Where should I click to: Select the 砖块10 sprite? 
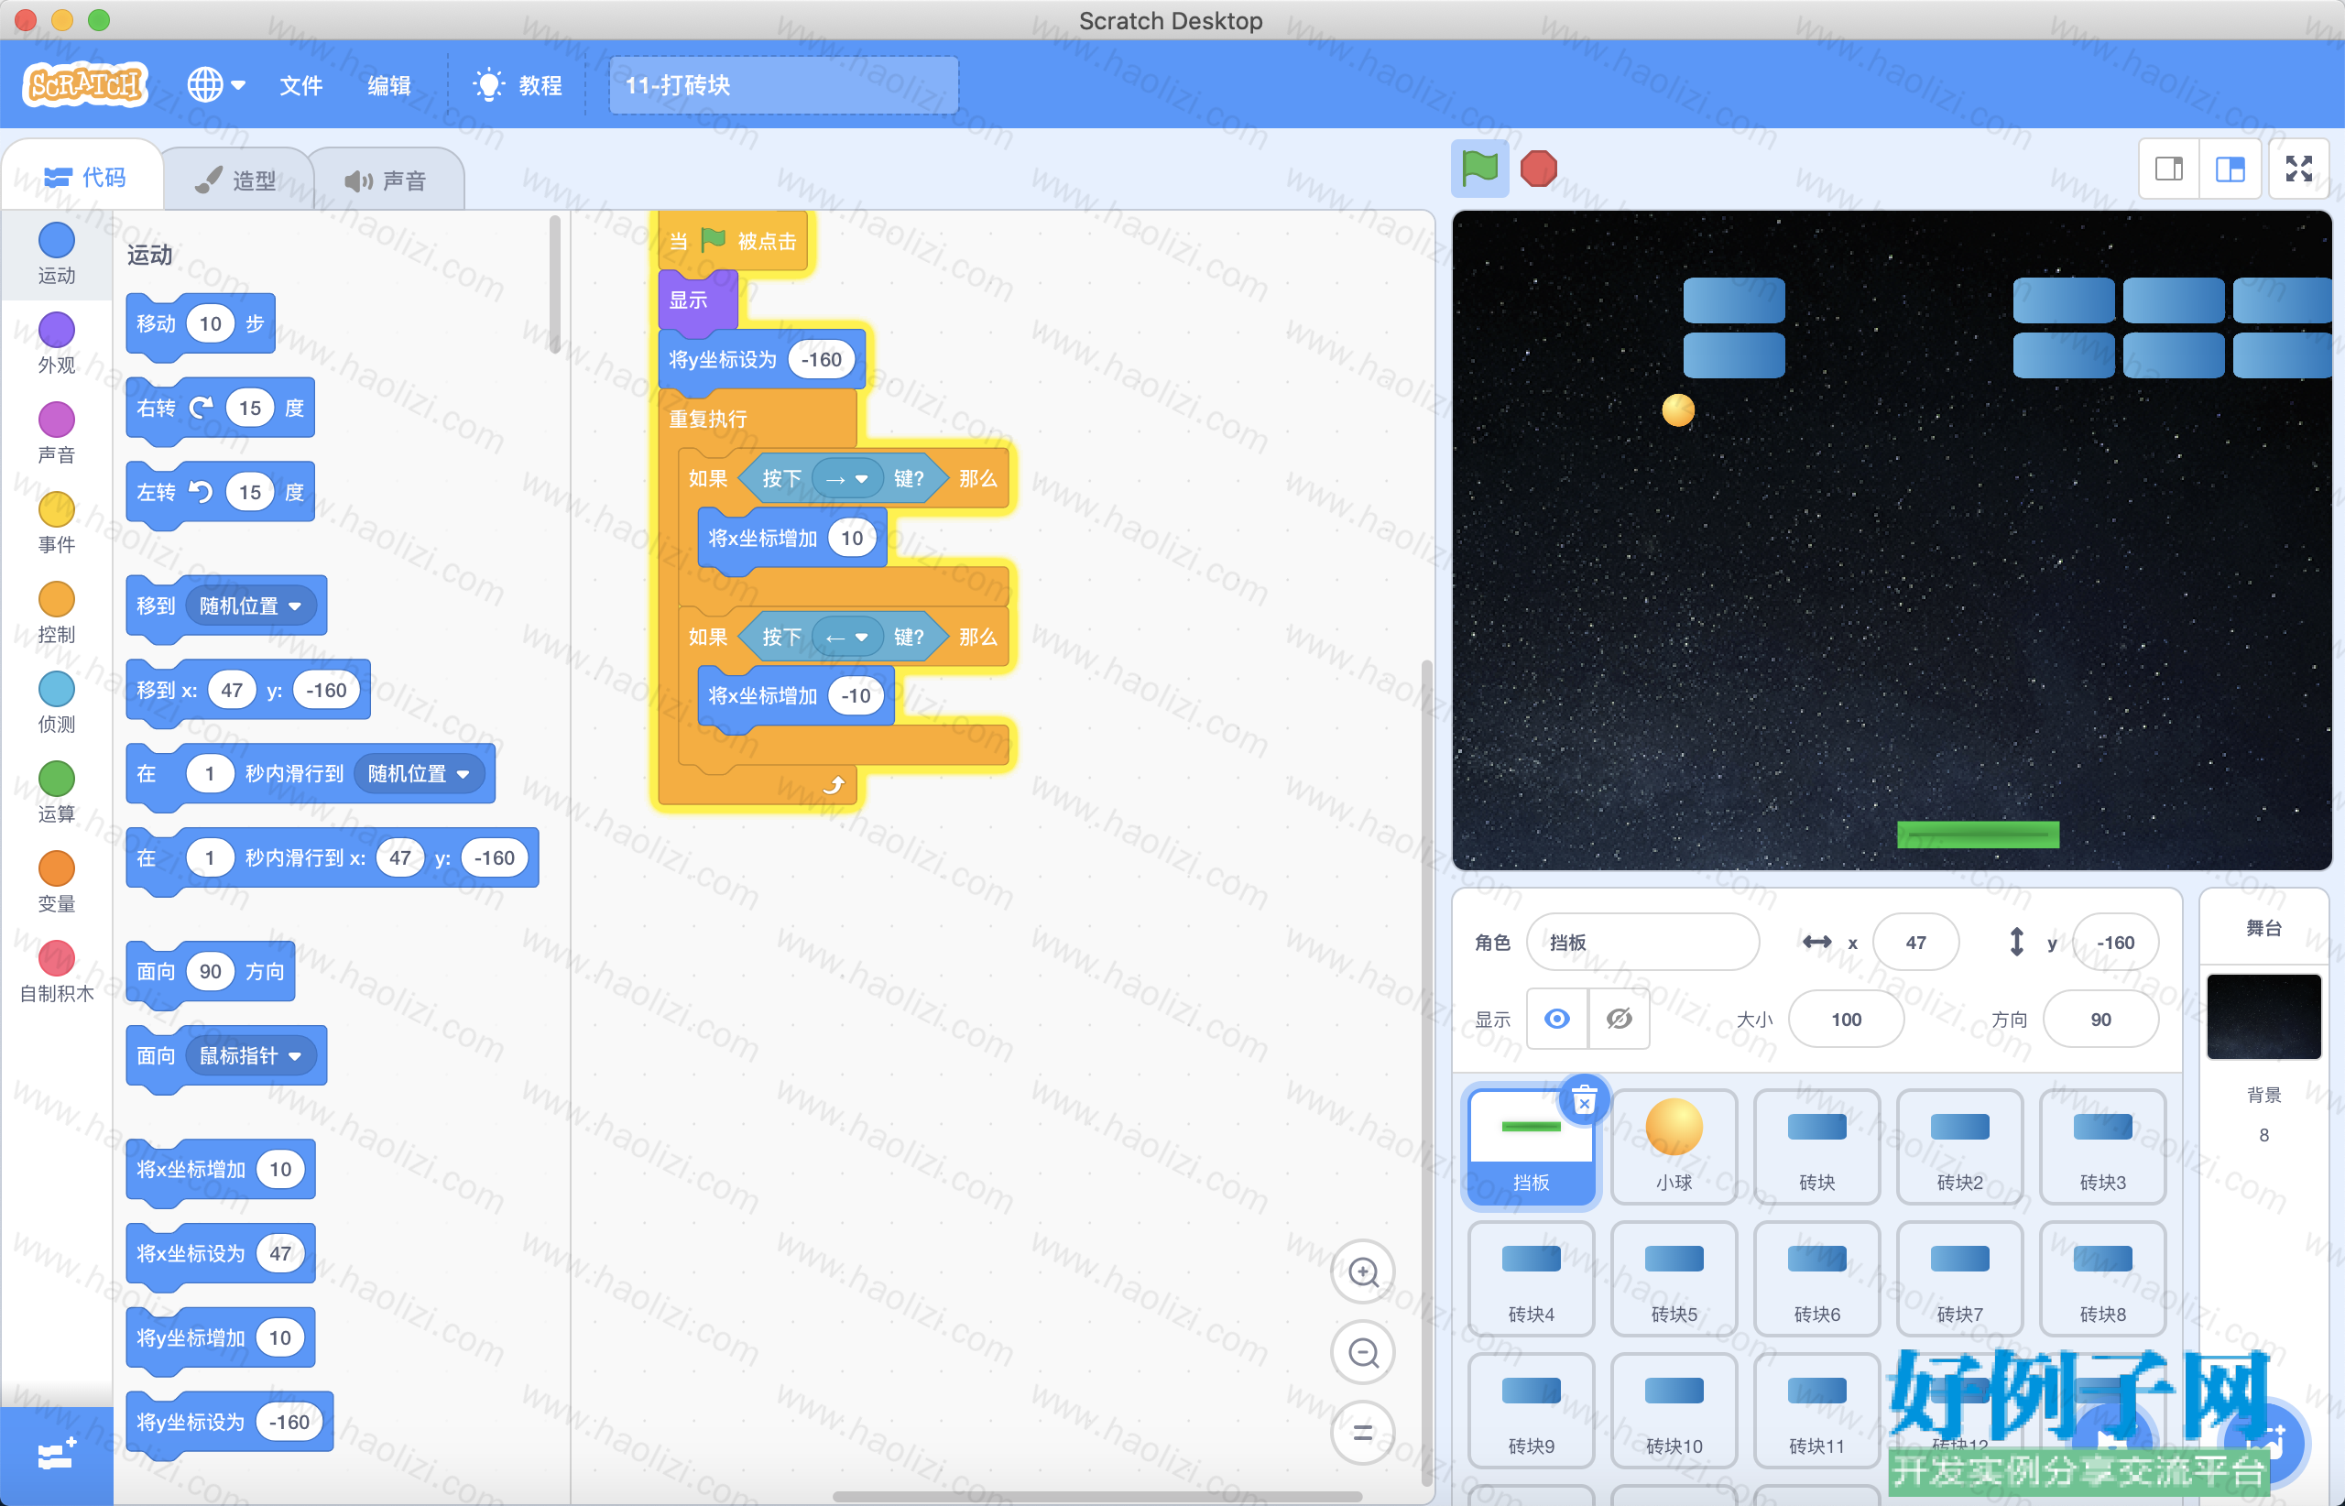click(1674, 1411)
